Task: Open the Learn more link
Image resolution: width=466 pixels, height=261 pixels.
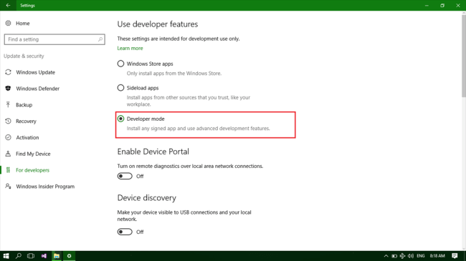Action: [x=130, y=48]
